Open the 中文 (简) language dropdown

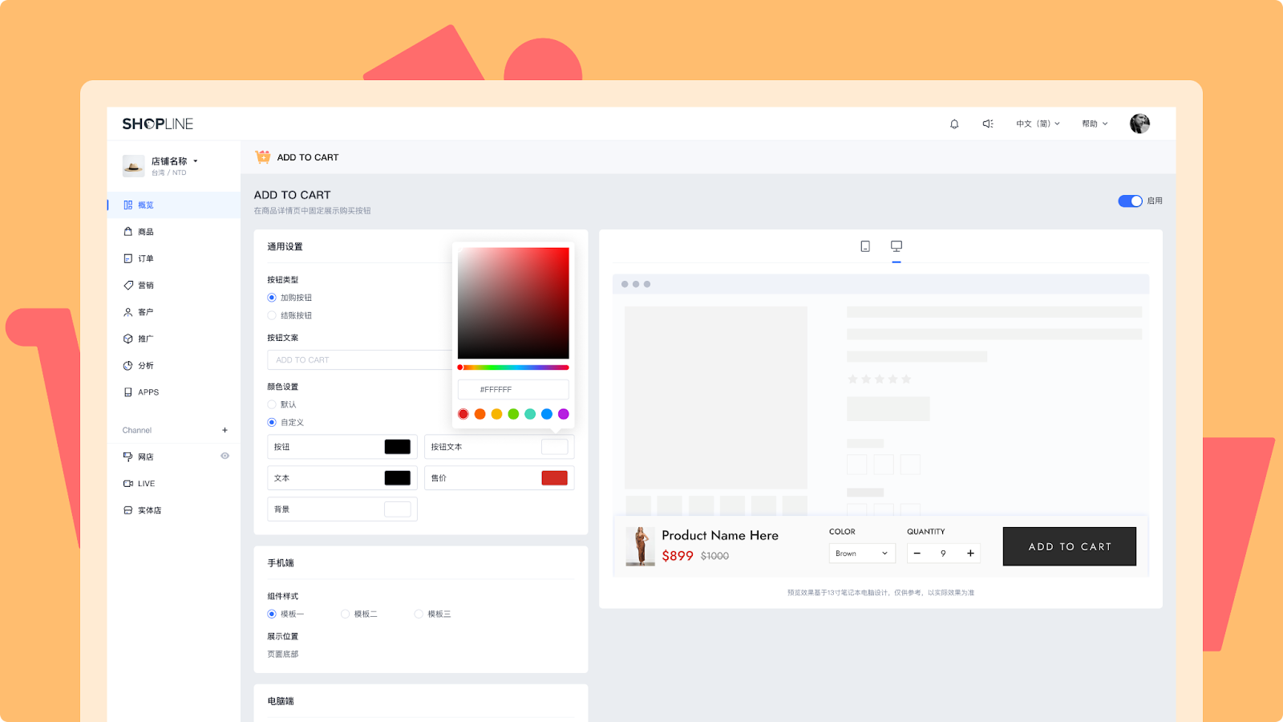click(1038, 124)
